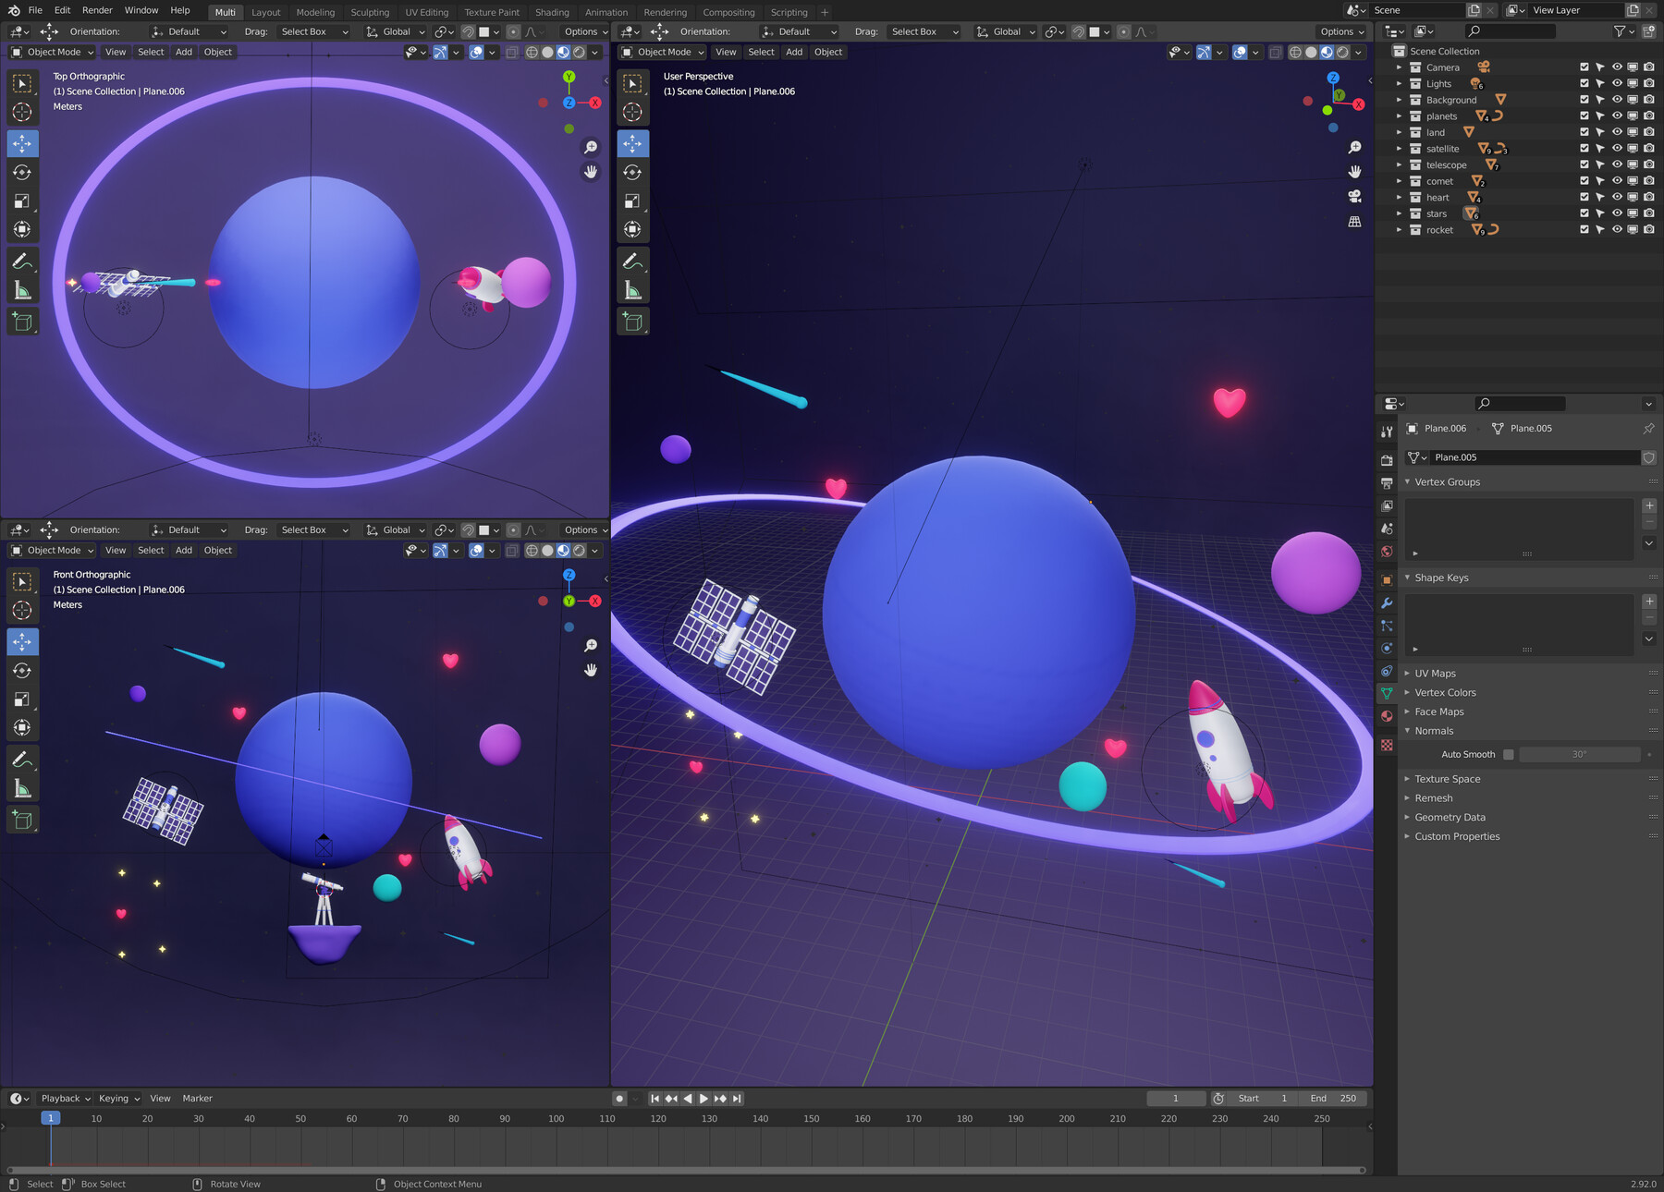Open the Modifier Properties wrench tab
The height and width of the screenshot is (1192, 1664).
pos(1387,602)
